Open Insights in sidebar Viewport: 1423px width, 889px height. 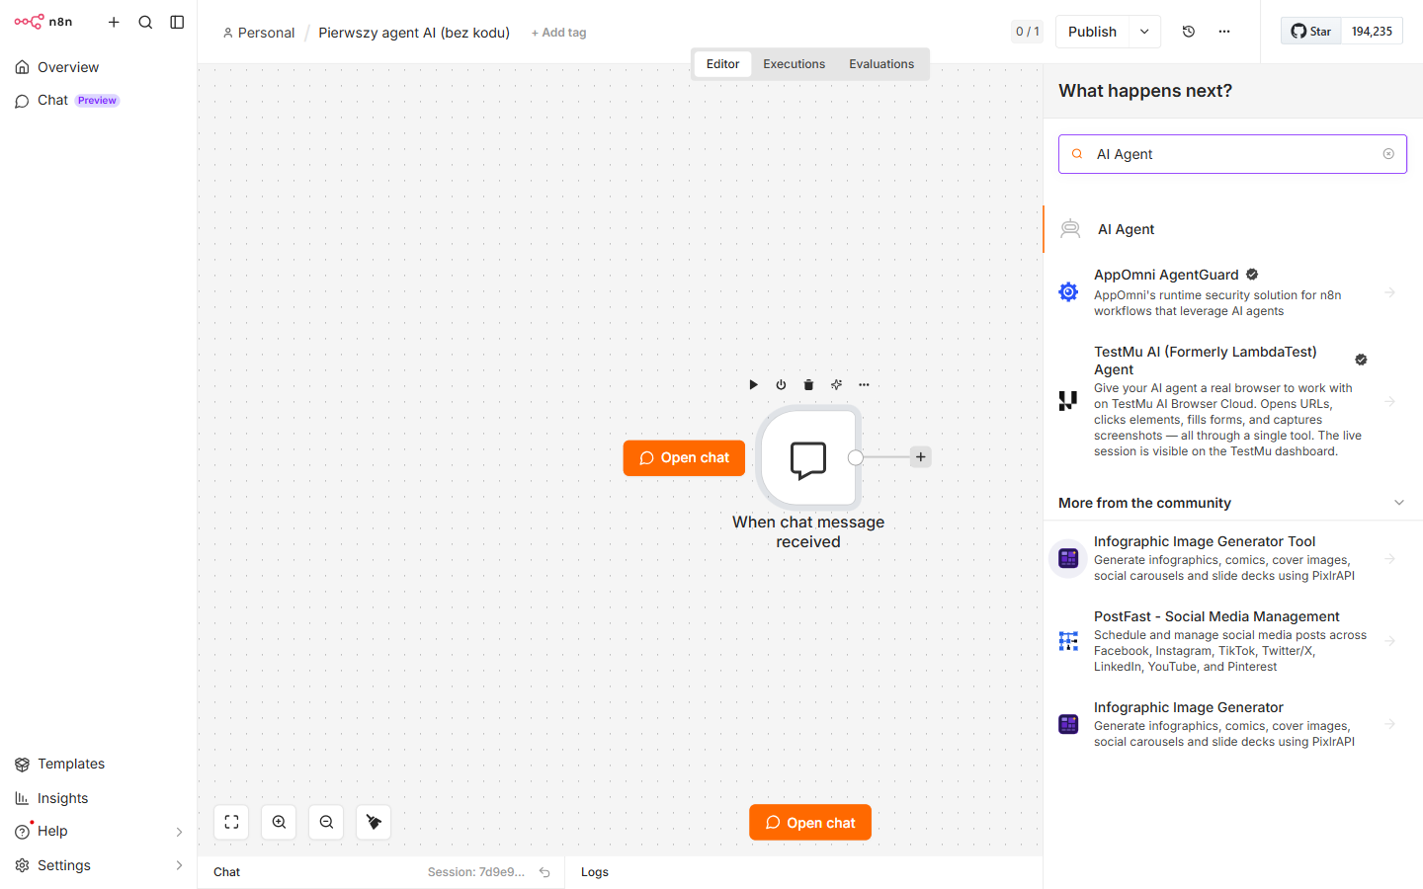(98, 798)
